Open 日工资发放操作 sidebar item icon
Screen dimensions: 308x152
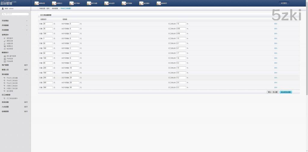(5, 98)
